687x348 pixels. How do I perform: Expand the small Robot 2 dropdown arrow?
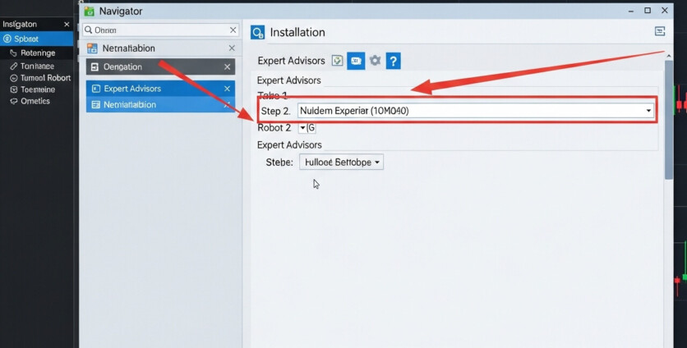tap(302, 128)
